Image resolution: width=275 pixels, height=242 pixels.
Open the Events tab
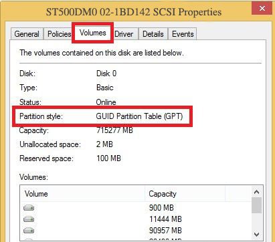click(x=183, y=34)
